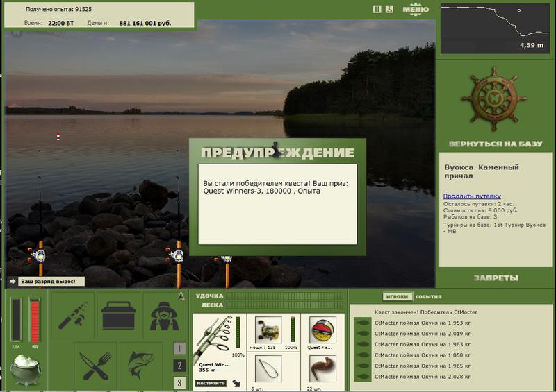This screenshot has width=556, height=392.
Task: Open the fish keepnet icon
Action: [x=141, y=366]
